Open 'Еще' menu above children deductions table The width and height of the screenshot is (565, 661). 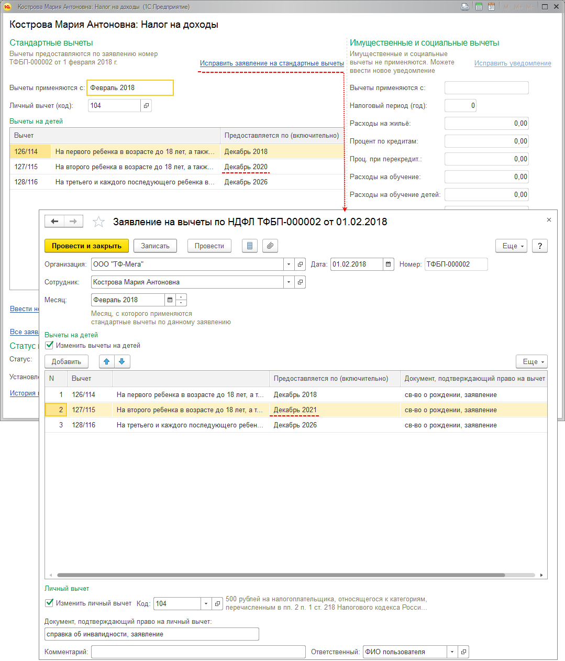[531, 362]
